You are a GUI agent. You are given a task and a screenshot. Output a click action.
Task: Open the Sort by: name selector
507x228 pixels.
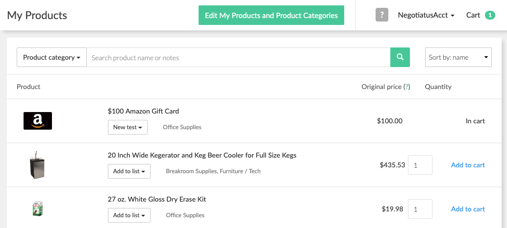[x=458, y=57]
